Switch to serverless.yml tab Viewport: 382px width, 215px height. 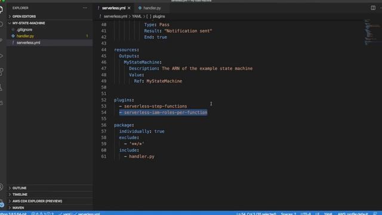[x=114, y=8]
